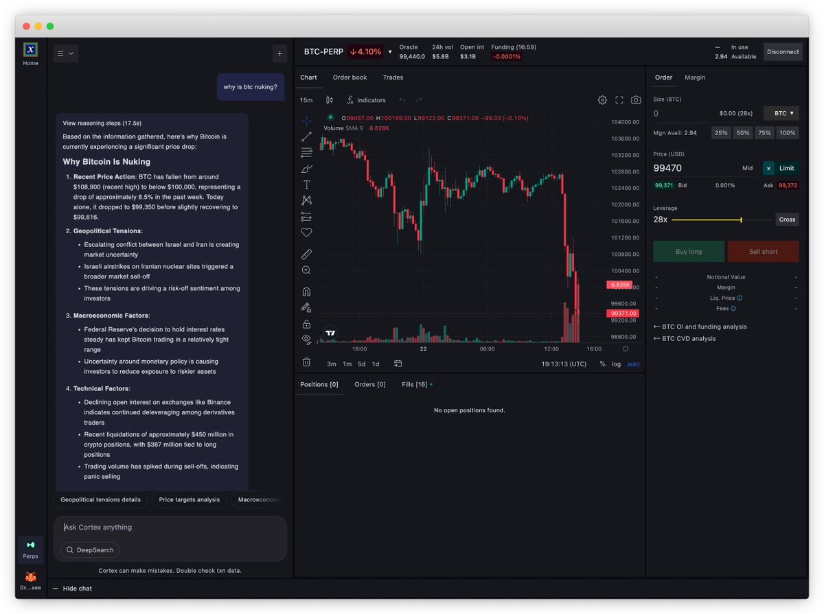The width and height of the screenshot is (824, 614).
Task: Enter fullscreen chart mode
Action: point(619,100)
